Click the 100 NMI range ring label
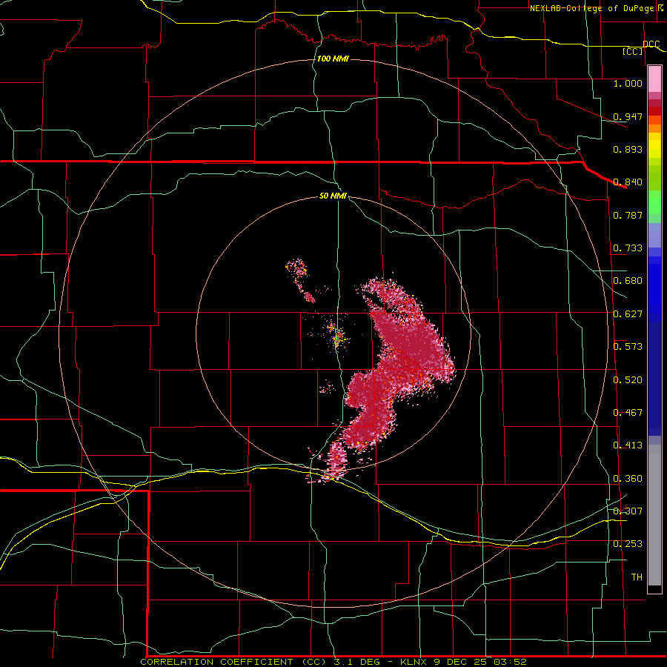The image size is (667, 667). coord(333,59)
